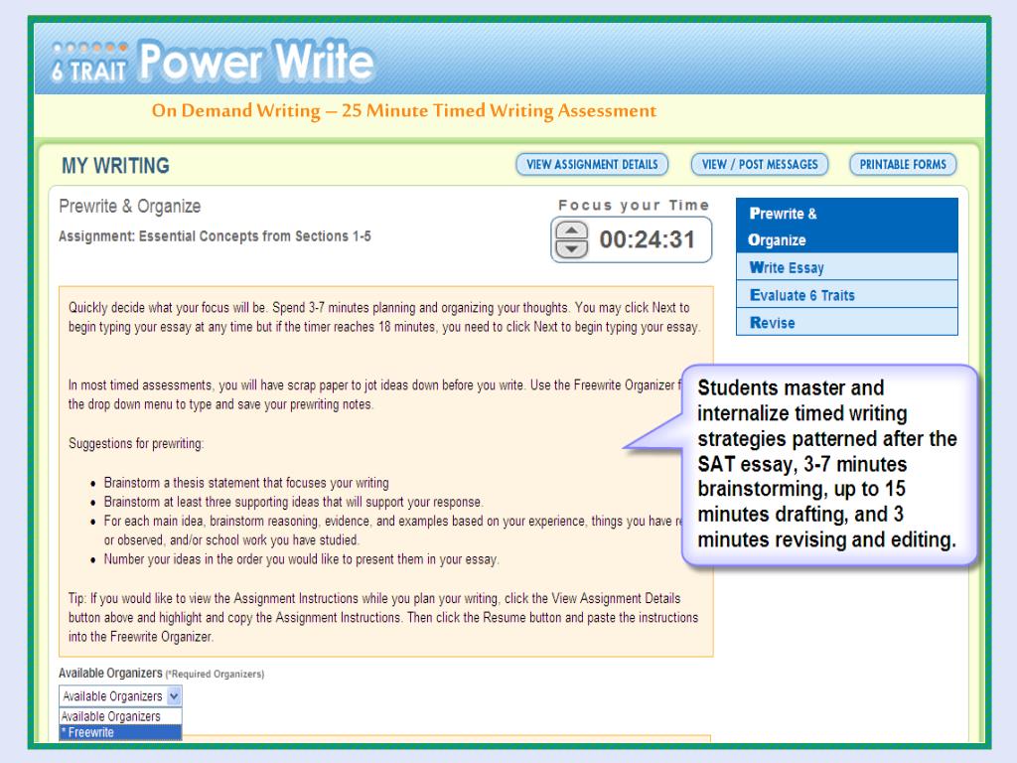1017x763 pixels.
Task: Click 'Suggestions for prewriting:' text
Action: [x=136, y=444]
